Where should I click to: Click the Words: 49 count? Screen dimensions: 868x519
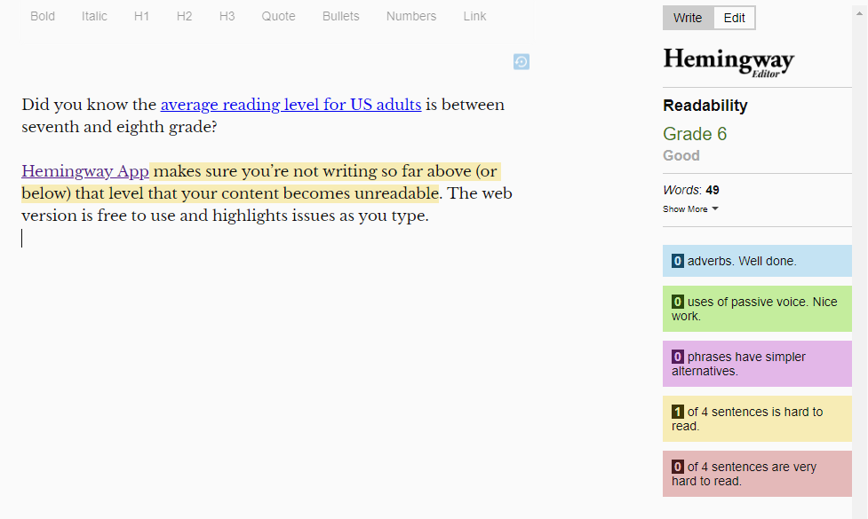pos(691,190)
